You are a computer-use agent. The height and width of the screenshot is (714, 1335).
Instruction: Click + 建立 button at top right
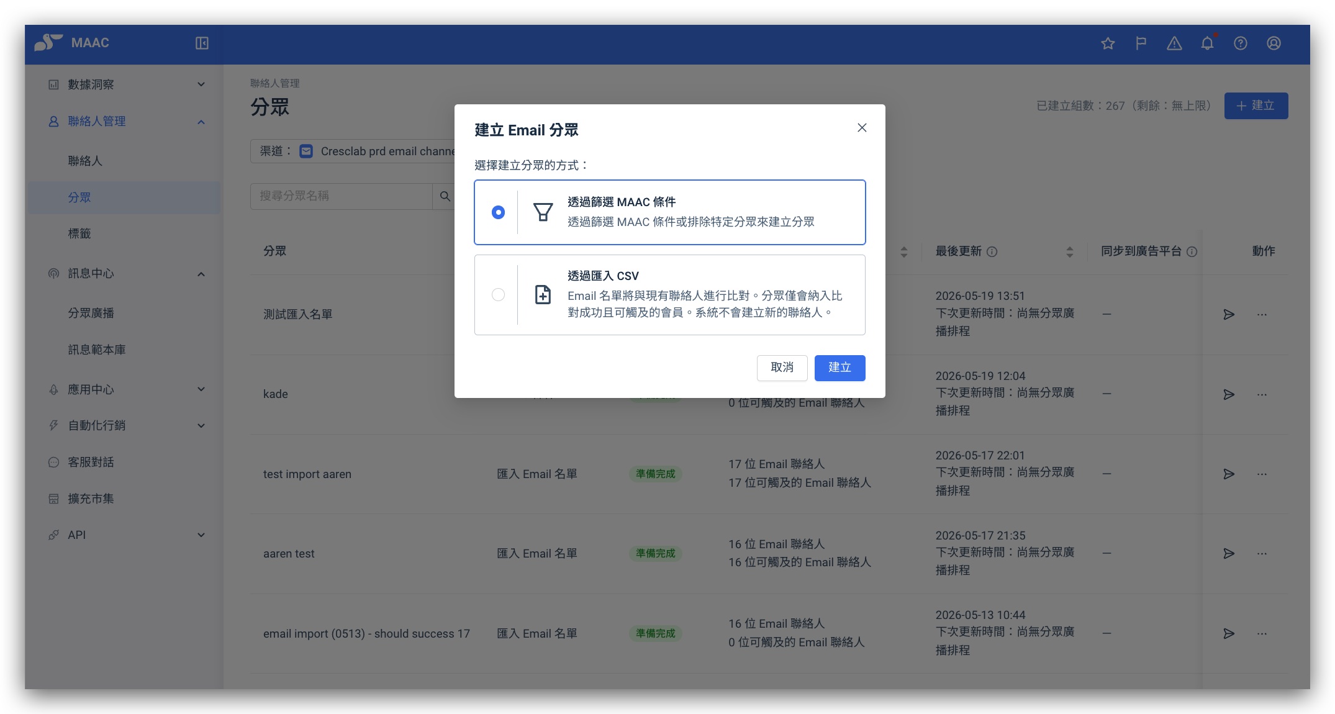(x=1256, y=106)
